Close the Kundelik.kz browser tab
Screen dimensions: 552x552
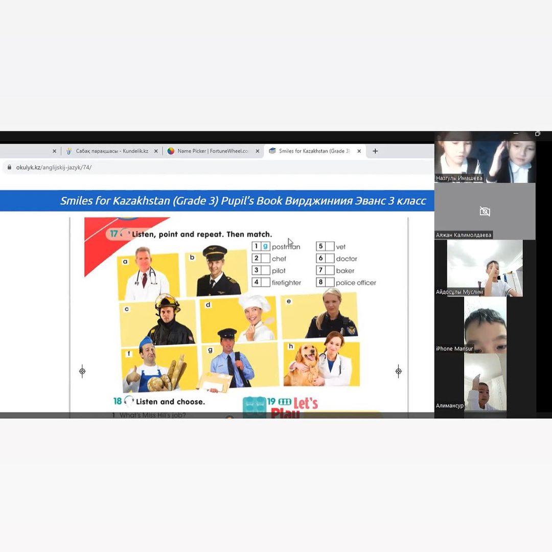(156, 151)
